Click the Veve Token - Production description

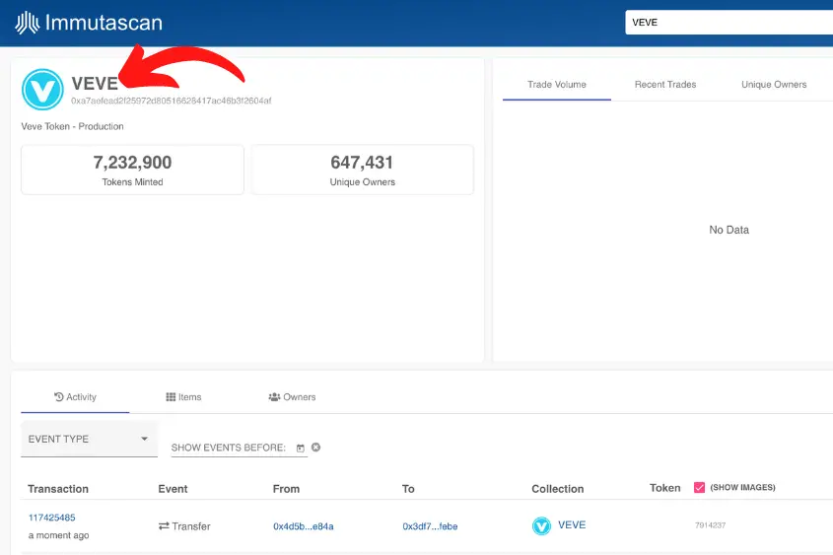(72, 126)
